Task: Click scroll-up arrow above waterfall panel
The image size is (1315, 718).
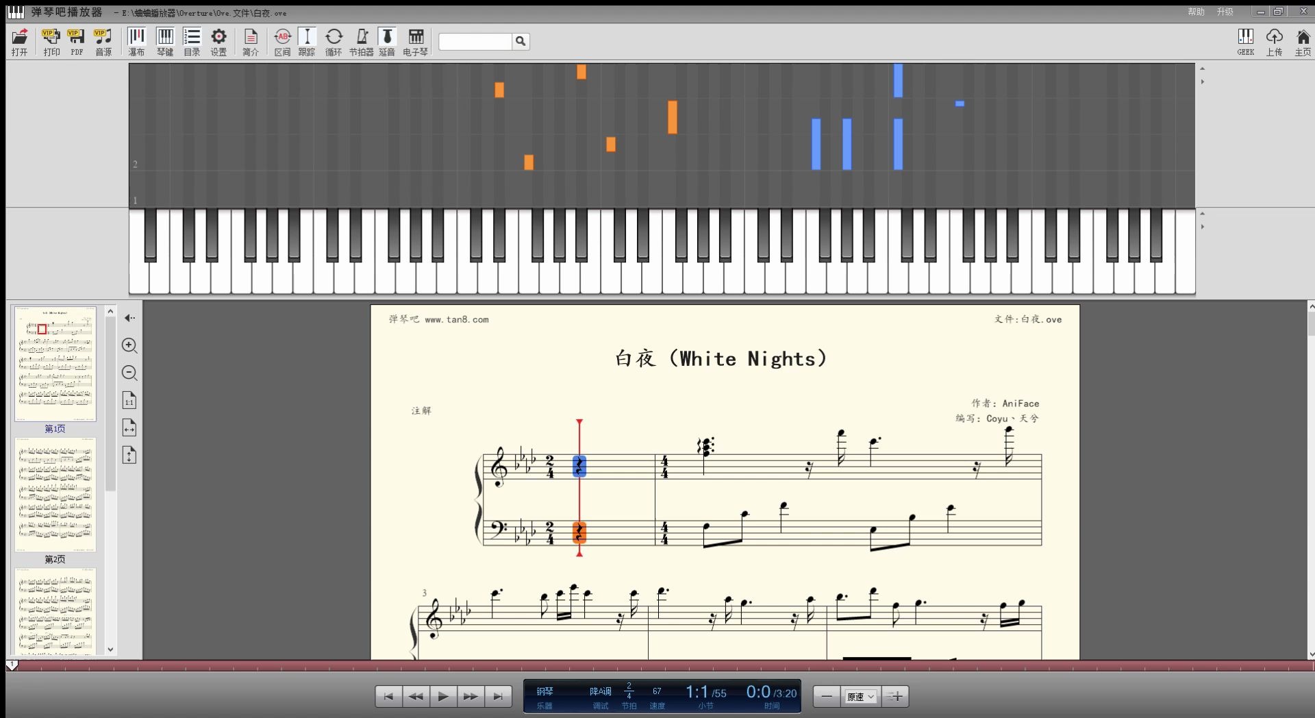Action: 1202,69
